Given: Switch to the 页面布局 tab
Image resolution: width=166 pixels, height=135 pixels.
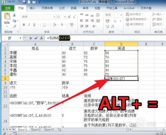Looking at the screenshot, I should (47, 8).
